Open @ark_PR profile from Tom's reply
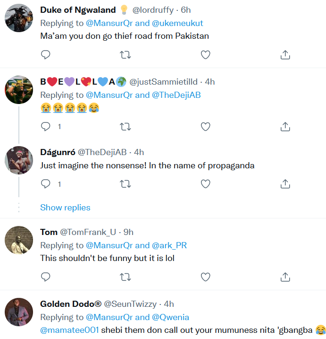Image resolution: width=326 pixels, height=339 pixels. 169,245
